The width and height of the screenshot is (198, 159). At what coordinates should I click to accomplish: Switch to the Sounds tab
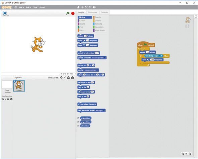click(104, 12)
